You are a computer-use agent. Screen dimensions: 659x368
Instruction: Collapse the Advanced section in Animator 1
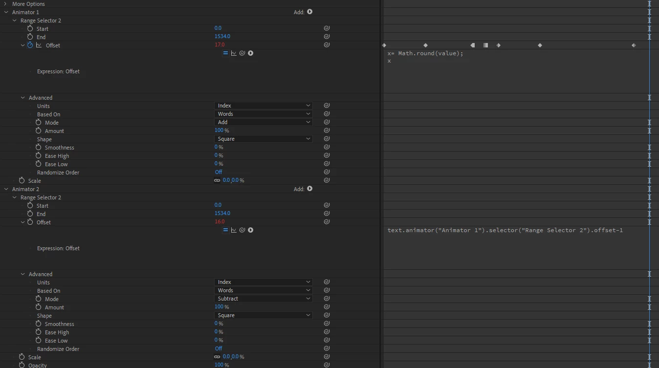[22, 97]
